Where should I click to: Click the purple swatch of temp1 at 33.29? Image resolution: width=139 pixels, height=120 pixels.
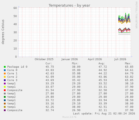click(x=5, y=84)
